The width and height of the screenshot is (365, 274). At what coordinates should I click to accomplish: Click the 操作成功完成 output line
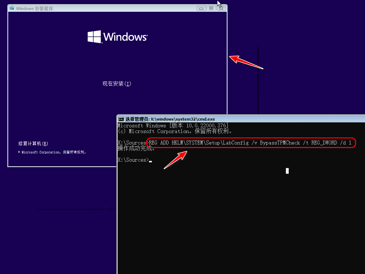[x=136, y=148]
